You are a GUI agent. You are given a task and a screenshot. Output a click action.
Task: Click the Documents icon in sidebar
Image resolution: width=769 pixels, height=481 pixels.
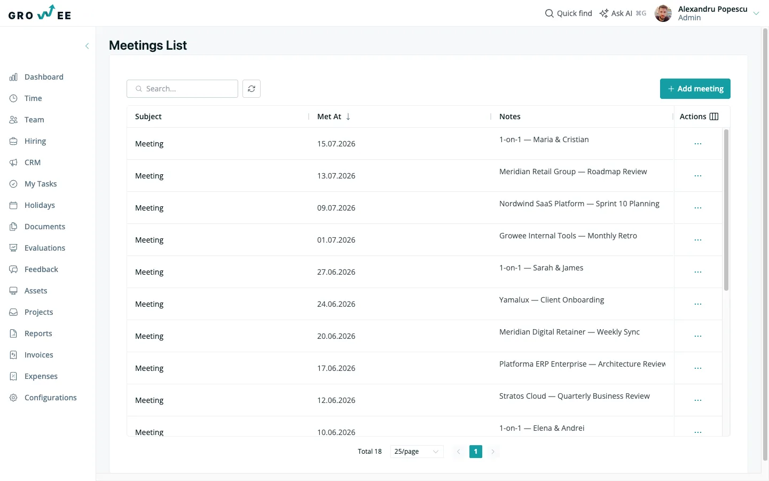click(x=13, y=227)
